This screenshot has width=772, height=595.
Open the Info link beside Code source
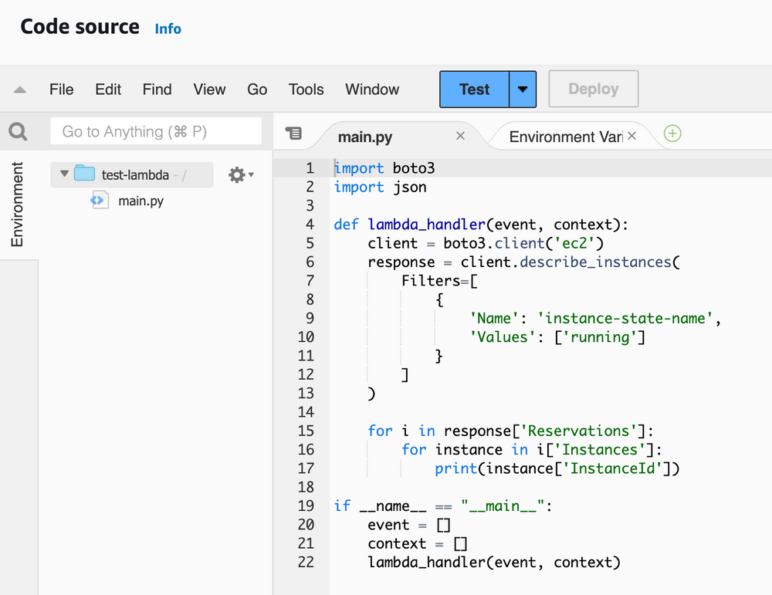pos(168,29)
